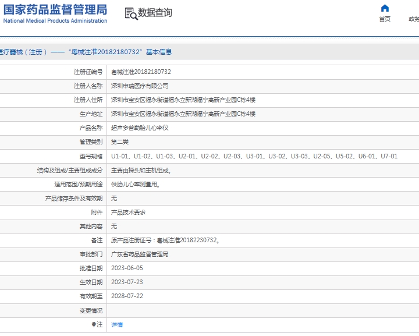Click the 备注 label
The width and height of the screenshot is (419, 336).
coord(97,240)
